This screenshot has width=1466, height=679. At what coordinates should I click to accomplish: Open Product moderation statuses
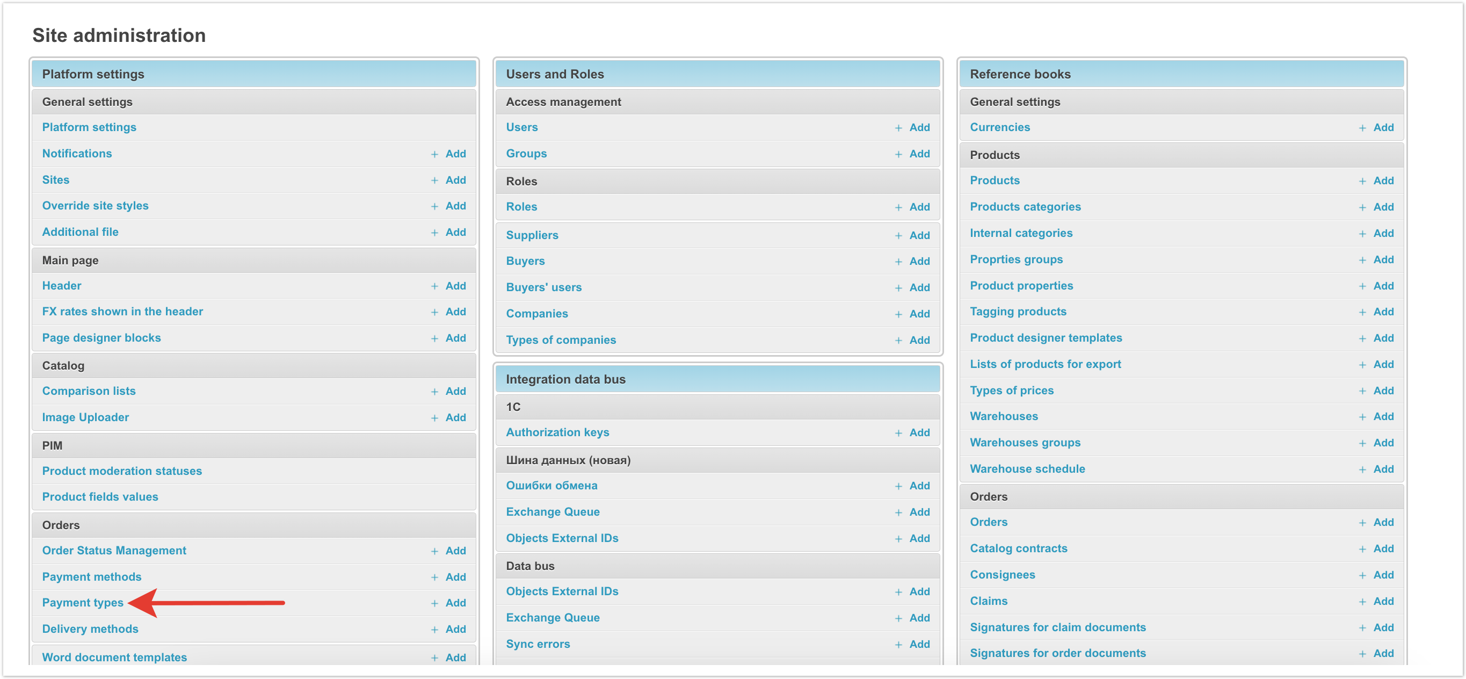122,471
